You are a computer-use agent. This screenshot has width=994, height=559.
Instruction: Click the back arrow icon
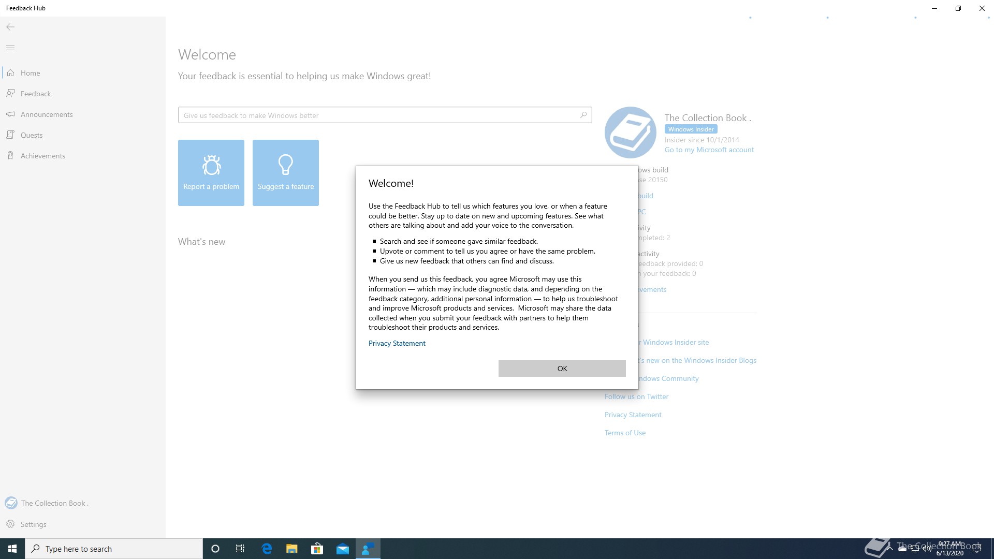pos(10,27)
